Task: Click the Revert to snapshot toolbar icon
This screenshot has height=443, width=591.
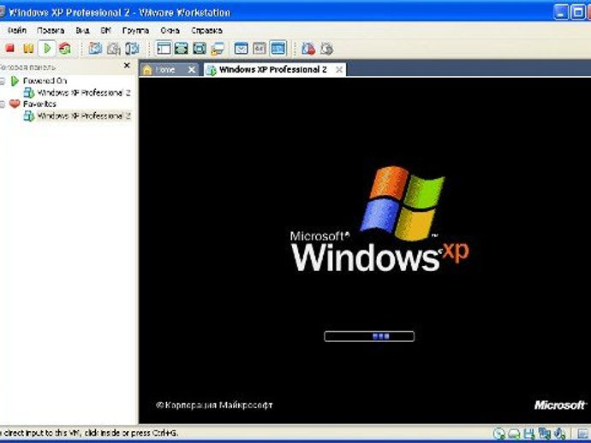Action: coord(113,48)
